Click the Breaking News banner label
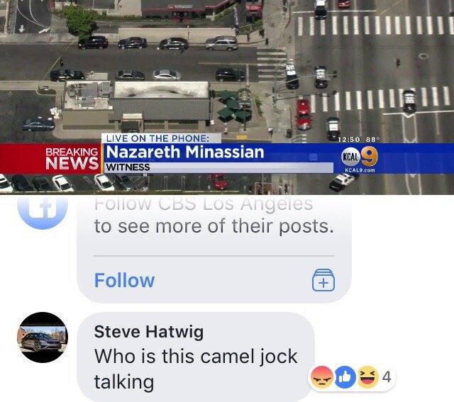The image size is (454, 402). point(72,158)
